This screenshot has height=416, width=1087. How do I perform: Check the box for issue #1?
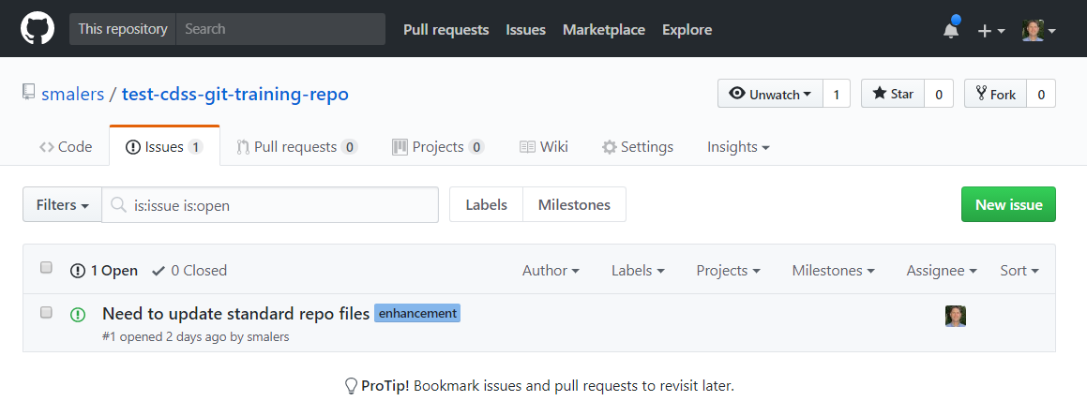[47, 312]
